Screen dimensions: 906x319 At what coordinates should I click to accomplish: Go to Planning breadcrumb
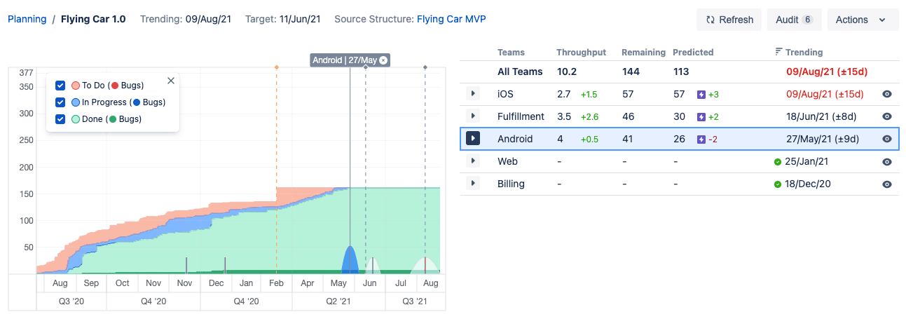pos(27,19)
